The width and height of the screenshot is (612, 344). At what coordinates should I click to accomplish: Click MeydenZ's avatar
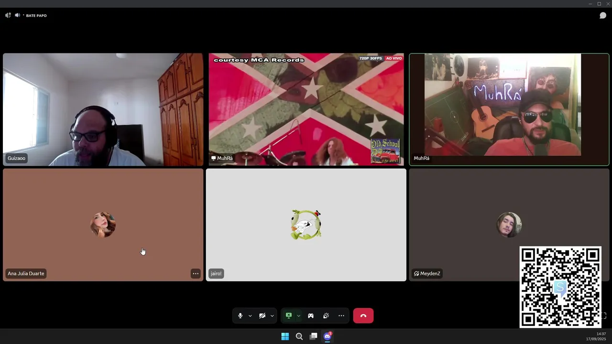coord(509,225)
